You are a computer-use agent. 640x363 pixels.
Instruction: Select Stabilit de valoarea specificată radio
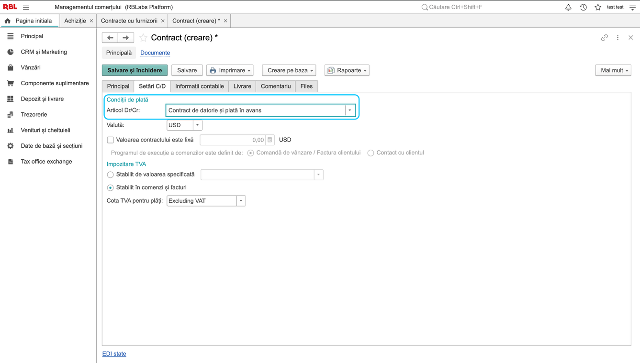[110, 175]
